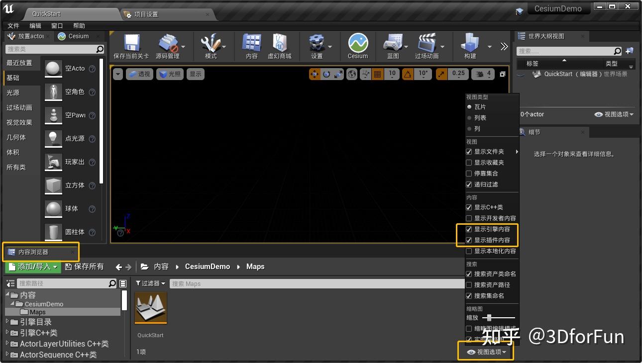Click the Perspective (透视) viewport button

click(x=139, y=74)
